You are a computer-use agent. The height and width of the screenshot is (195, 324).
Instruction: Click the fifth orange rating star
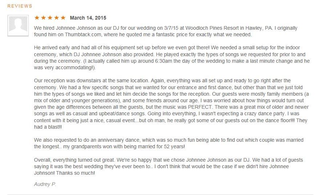(x=63, y=18)
